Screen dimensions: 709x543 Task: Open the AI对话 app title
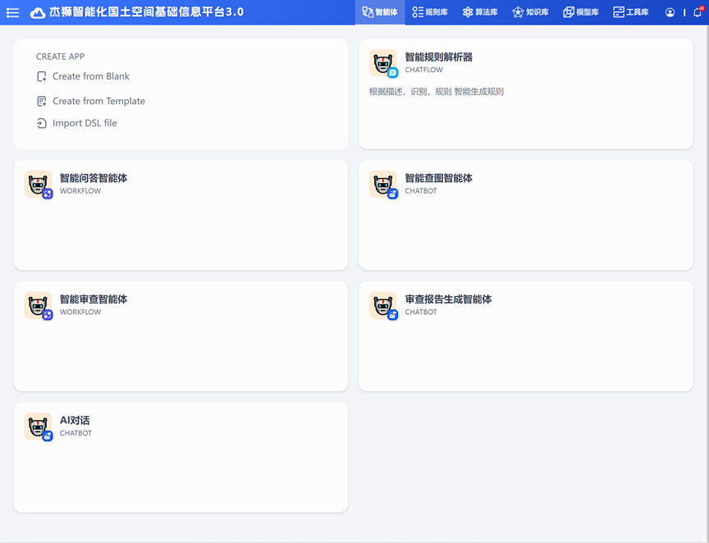[x=75, y=421]
